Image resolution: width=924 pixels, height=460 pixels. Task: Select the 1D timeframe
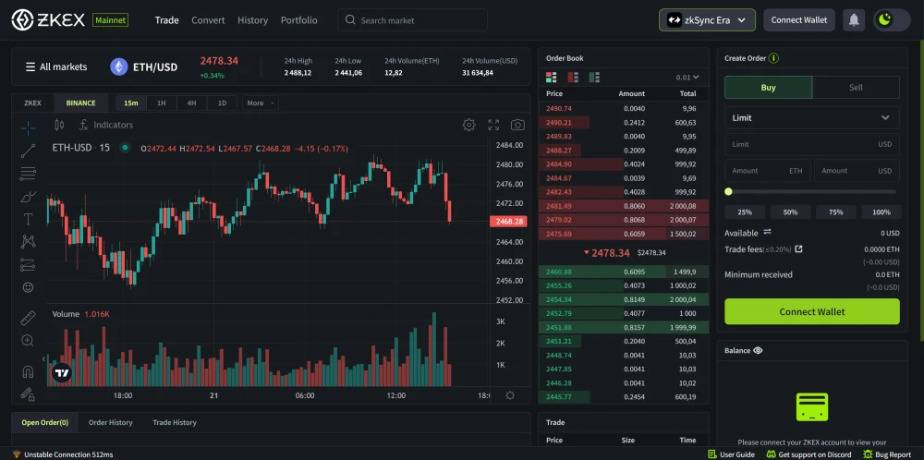point(222,103)
